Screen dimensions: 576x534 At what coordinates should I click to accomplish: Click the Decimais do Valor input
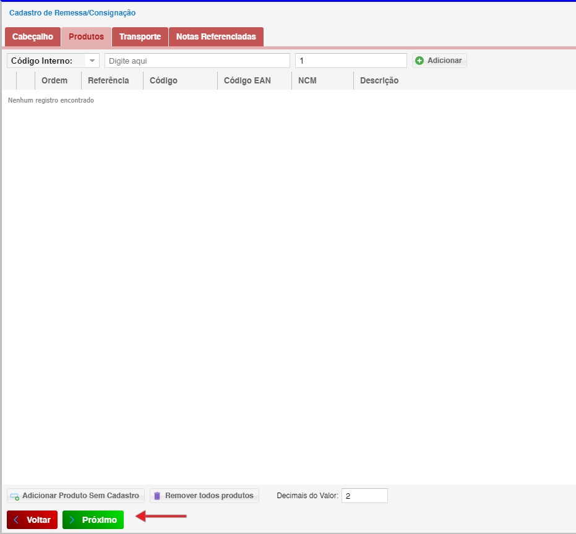364,496
